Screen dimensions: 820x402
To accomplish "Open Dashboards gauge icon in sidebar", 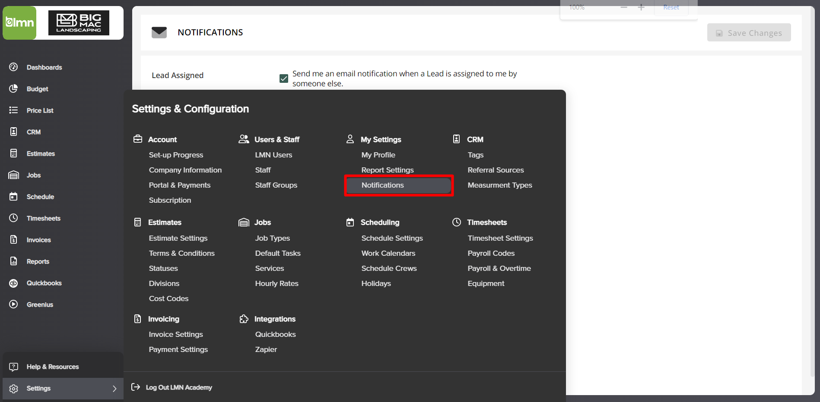I will click(x=14, y=67).
